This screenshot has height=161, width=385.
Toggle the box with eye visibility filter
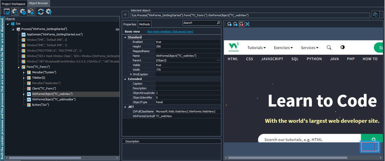(31, 12)
